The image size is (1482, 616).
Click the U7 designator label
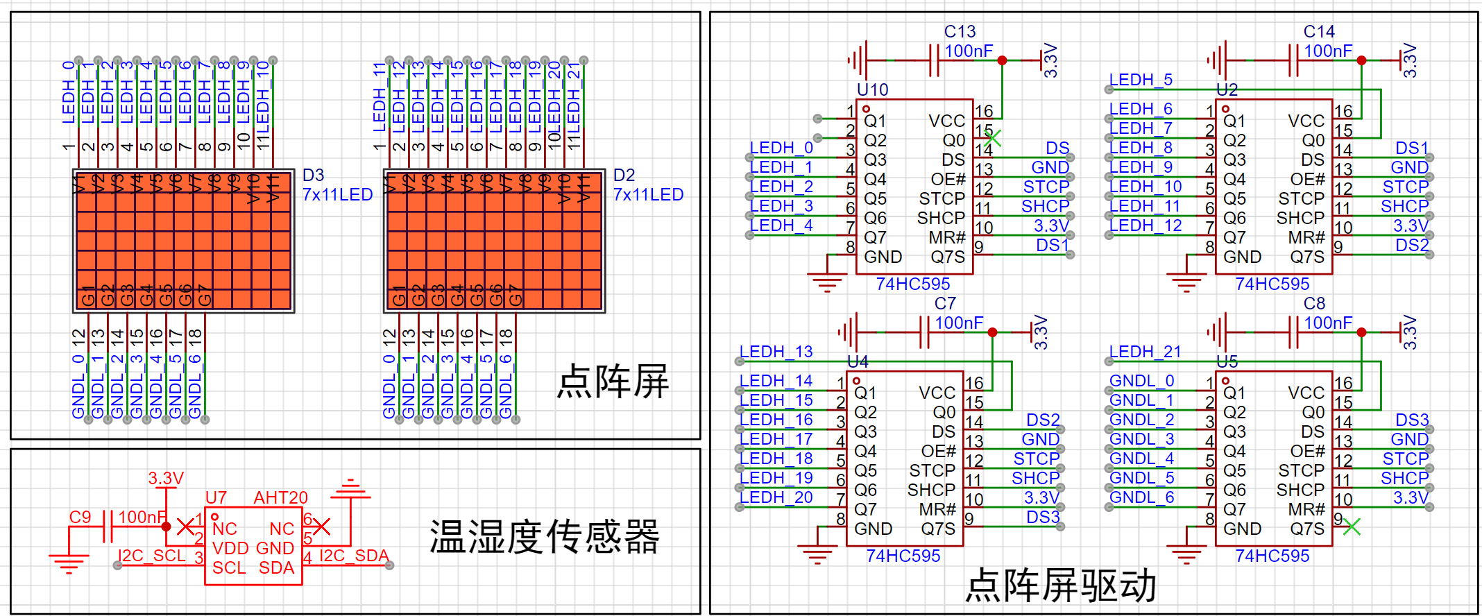tap(216, 497)
